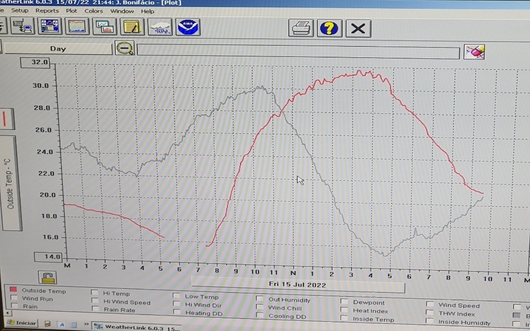The image size is (530, 331).
Task: Enable the Dewpoint checkbox
Action: pyautogui.click(x=344, y=301)
